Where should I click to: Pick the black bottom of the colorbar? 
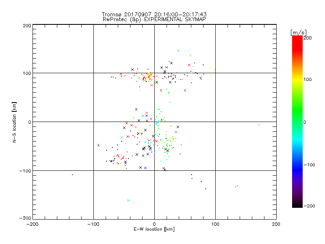tap(297, 205)
